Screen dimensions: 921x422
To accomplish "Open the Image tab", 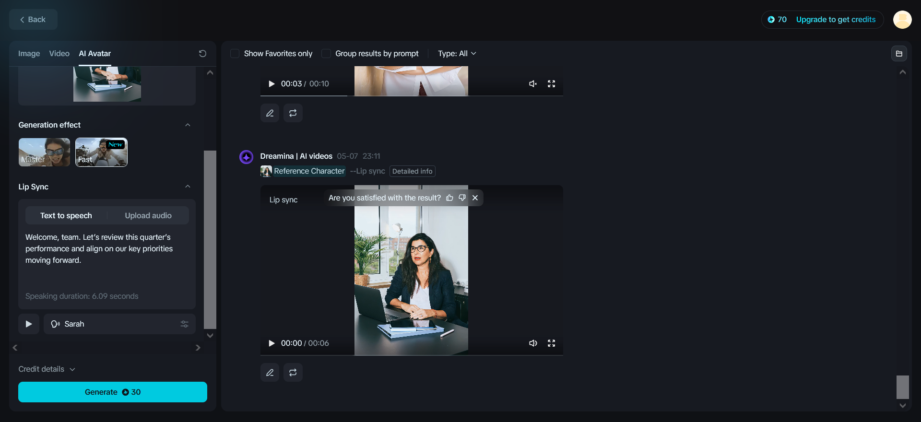I will 29,54.
